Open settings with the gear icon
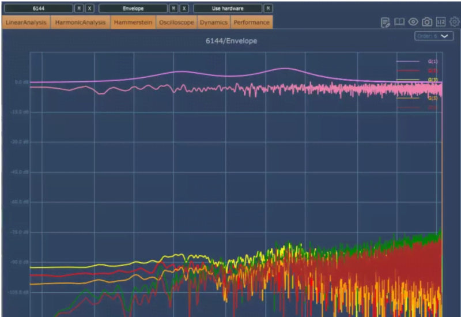 tap(455, 22)
